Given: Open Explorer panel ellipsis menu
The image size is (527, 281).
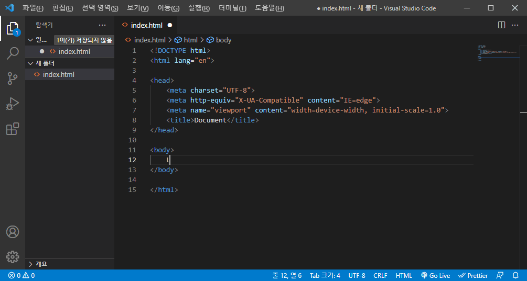Looking at the screenshot, I should click(102, 25).
